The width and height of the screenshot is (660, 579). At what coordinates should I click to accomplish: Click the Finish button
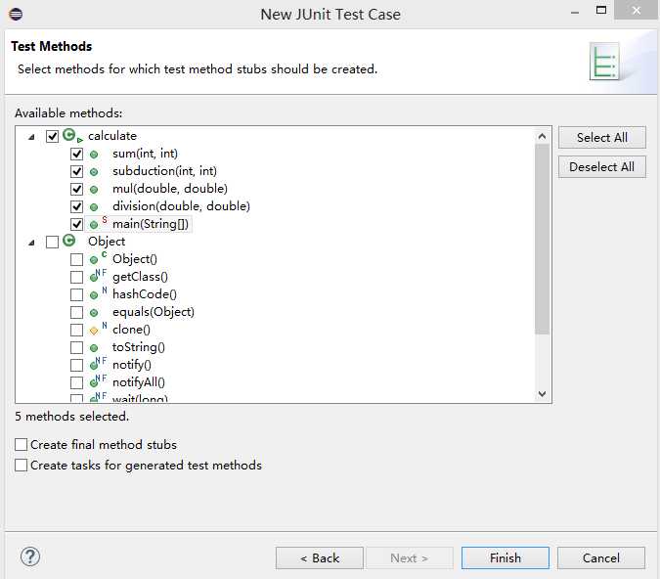pos(506,557)
